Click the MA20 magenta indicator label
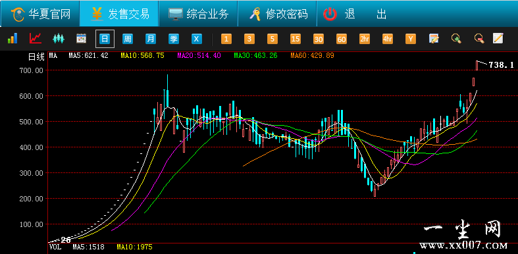The image size is (518, 254). 199,55
